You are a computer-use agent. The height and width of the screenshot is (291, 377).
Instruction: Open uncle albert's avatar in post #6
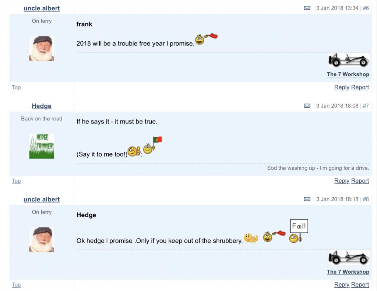(42, 48)
